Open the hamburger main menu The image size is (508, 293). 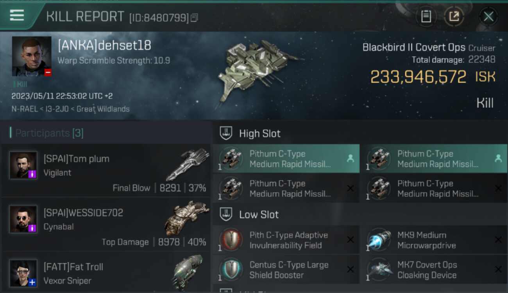point(17,15)
